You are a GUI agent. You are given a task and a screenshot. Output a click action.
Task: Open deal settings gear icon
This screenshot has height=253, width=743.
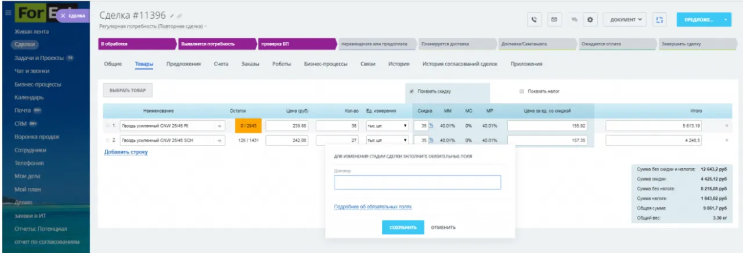[x=590, y=20]
